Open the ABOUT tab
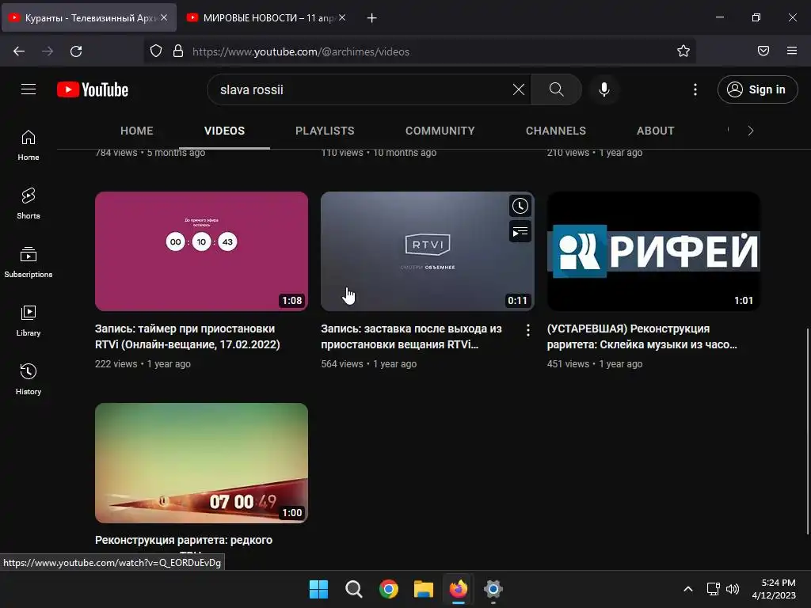Viewport: 811px width, 608px height. (655, 131)
